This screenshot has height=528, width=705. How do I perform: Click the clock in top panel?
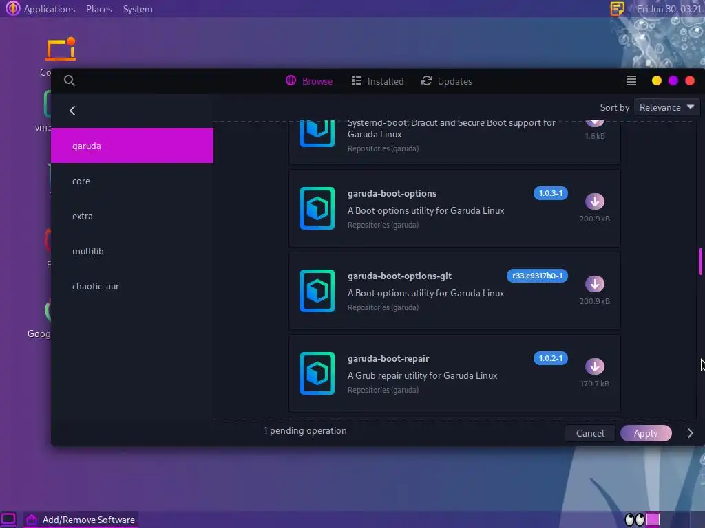pos(669,9)
